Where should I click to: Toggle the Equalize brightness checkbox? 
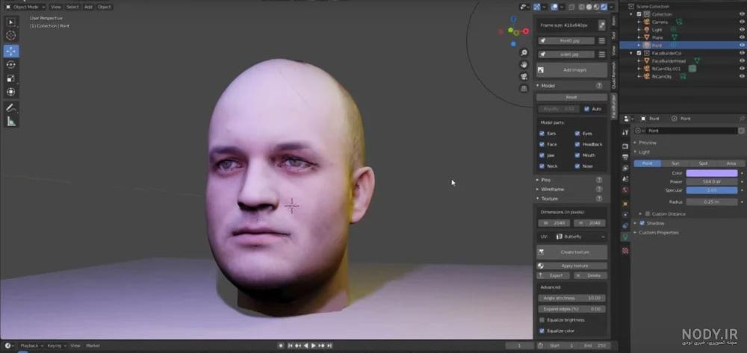pyautogui.click(x=542, y=319)
